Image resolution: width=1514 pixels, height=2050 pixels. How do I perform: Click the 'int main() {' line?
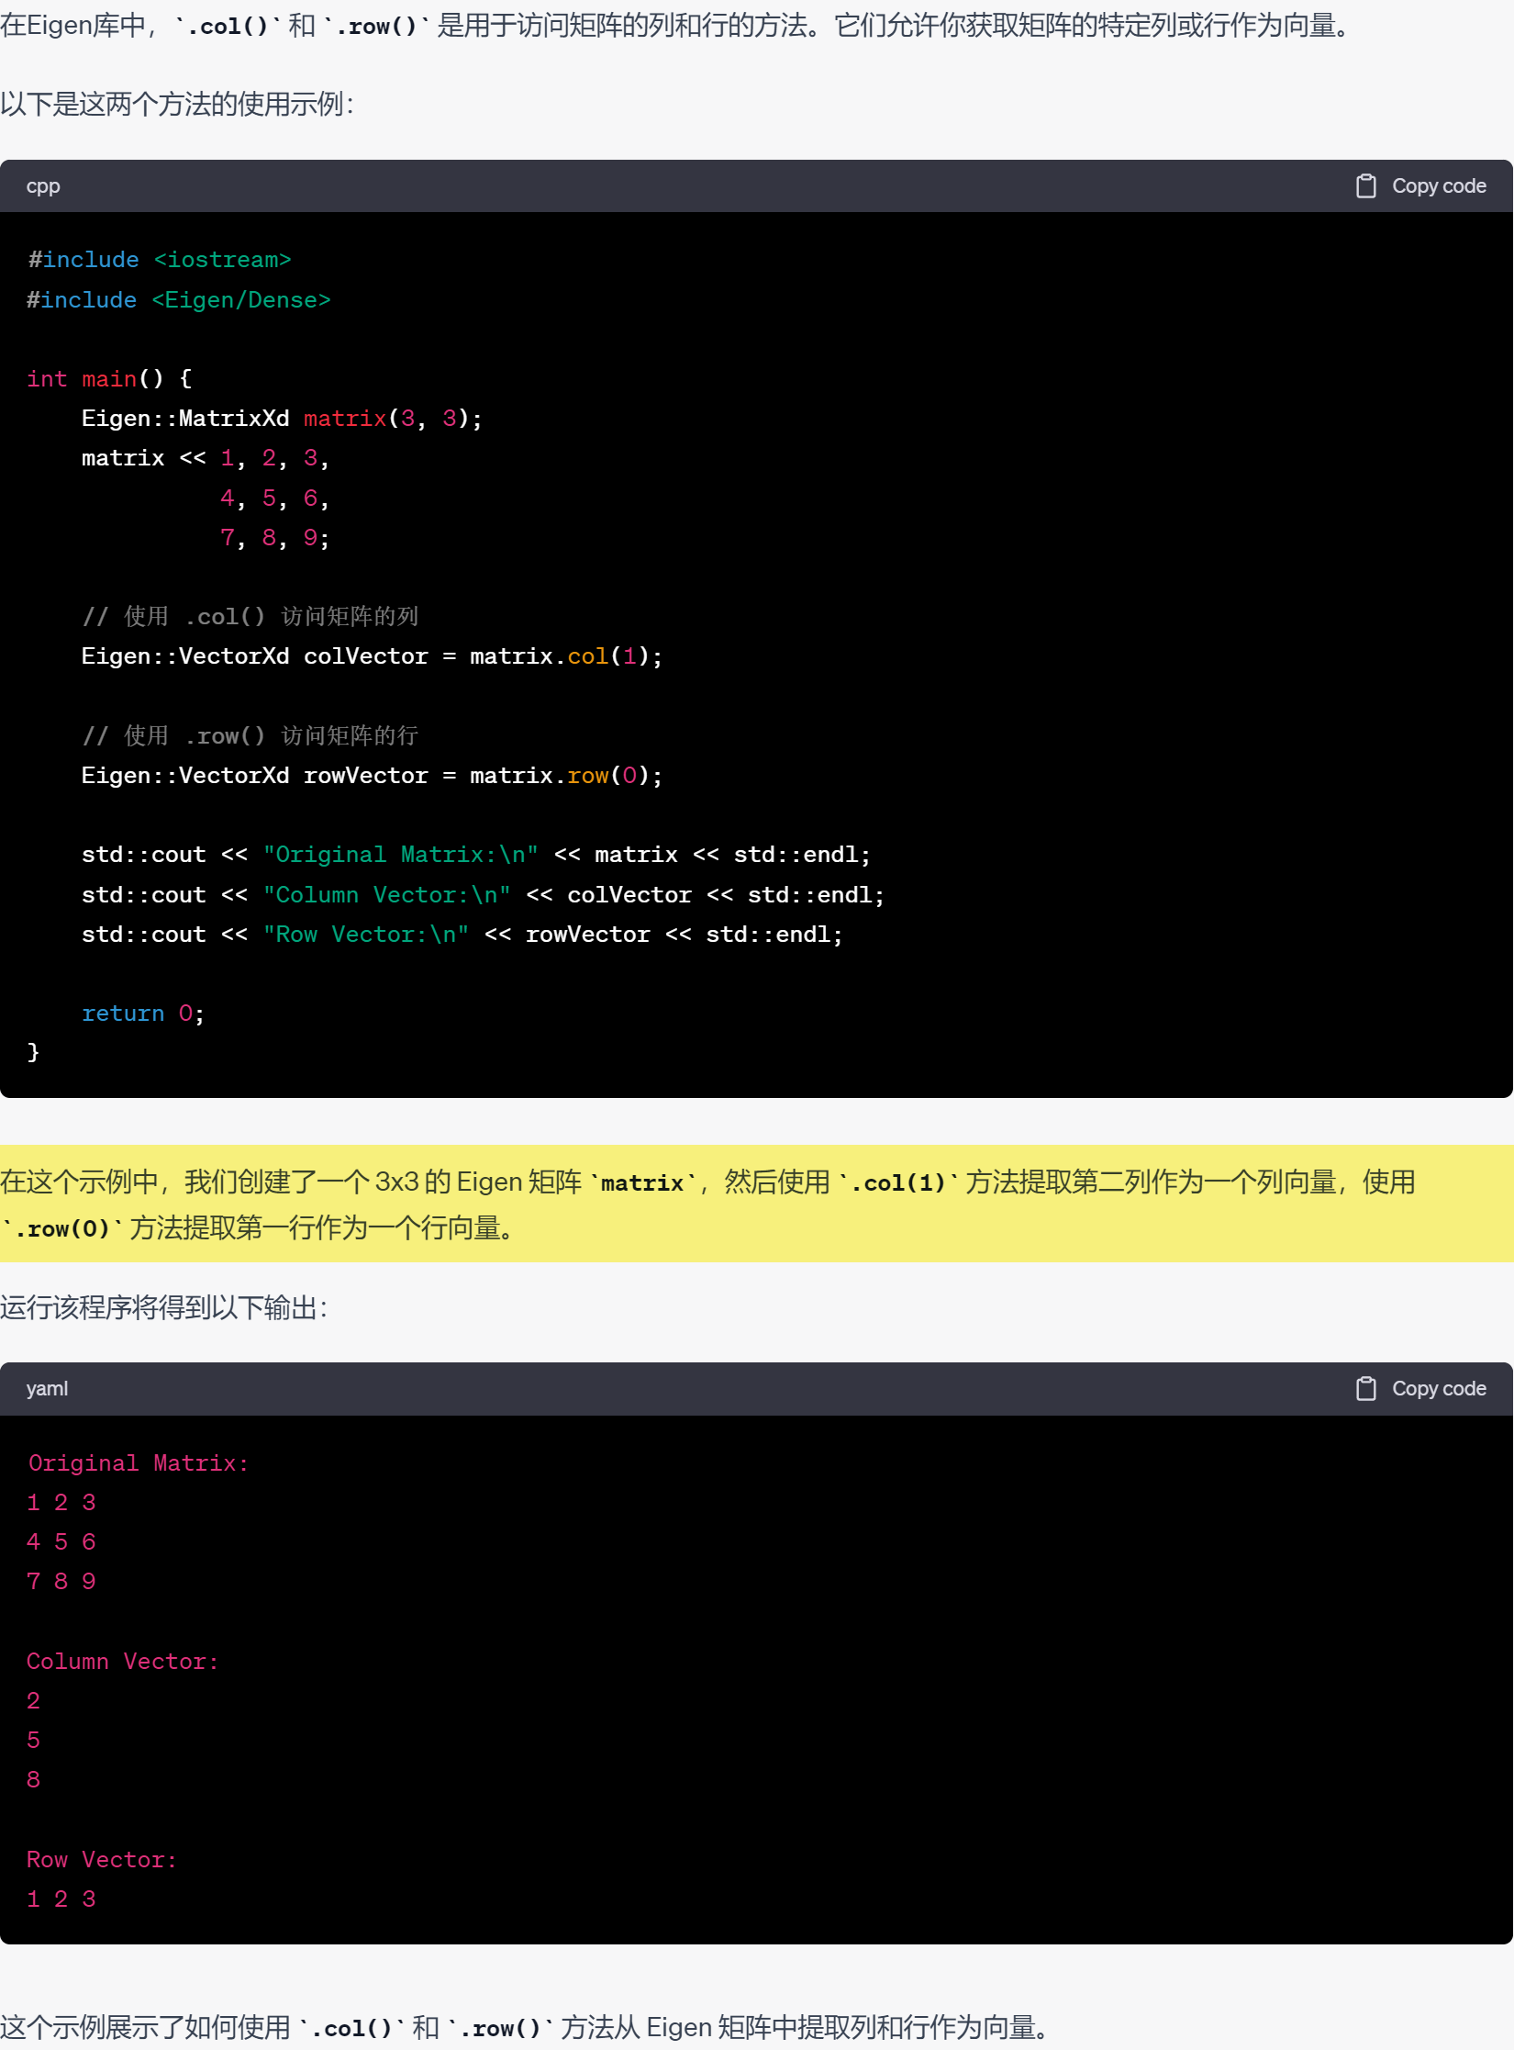(x=109, y=379)
